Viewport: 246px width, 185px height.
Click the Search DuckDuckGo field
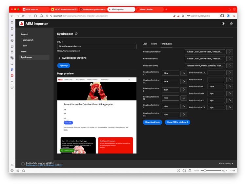[203, 16]
